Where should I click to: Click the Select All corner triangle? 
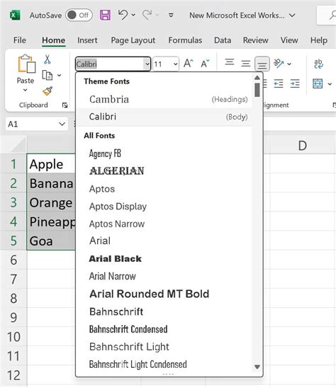(18, 144)
